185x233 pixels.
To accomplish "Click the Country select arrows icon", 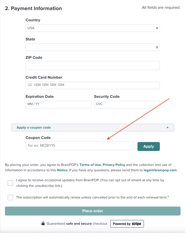I will 157,28.
